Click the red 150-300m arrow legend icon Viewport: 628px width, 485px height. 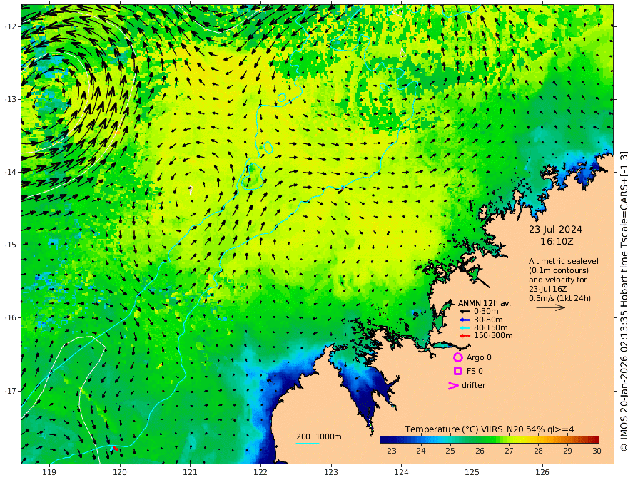point(465,336)
